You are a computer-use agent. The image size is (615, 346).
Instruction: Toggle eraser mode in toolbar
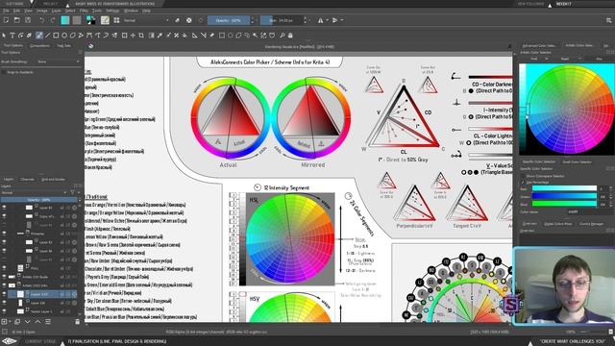(x=178, y=20)
